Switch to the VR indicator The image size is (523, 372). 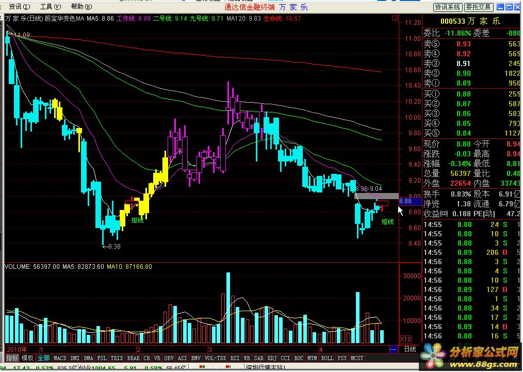point(157,358)
